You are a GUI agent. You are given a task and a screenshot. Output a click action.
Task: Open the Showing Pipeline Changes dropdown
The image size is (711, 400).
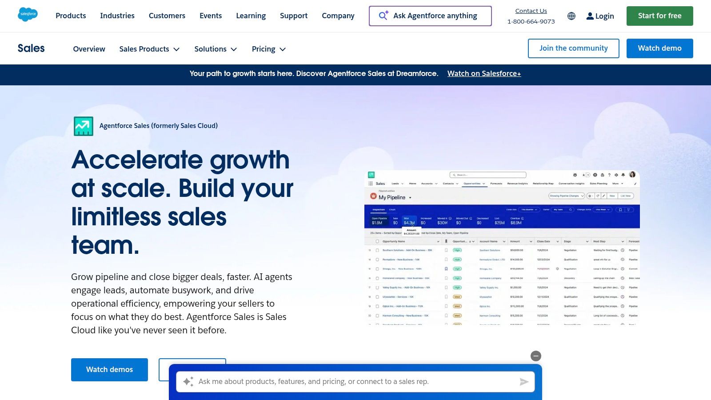pyautogui.click(x=566, y=196)
